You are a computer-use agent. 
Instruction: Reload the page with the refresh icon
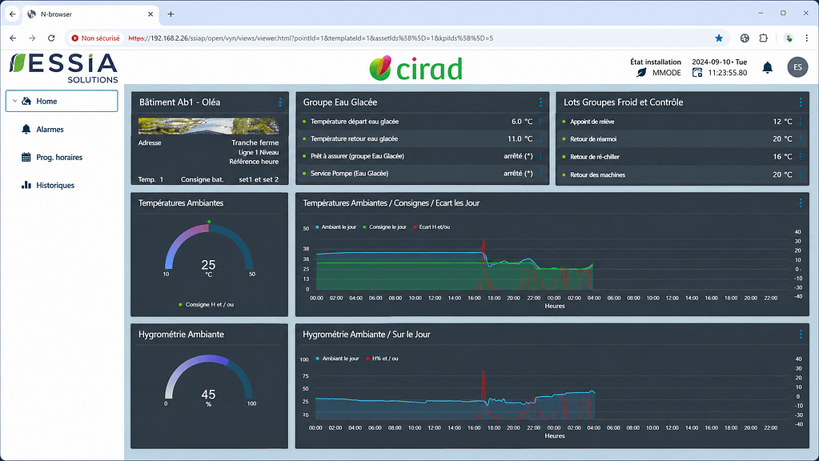tap(51, 38)
